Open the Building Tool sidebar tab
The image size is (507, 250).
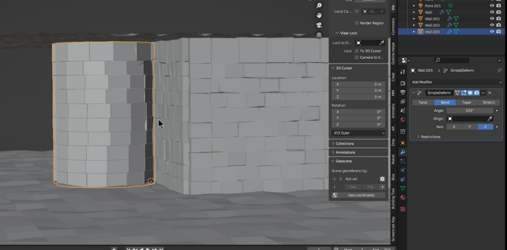(393, 199)
